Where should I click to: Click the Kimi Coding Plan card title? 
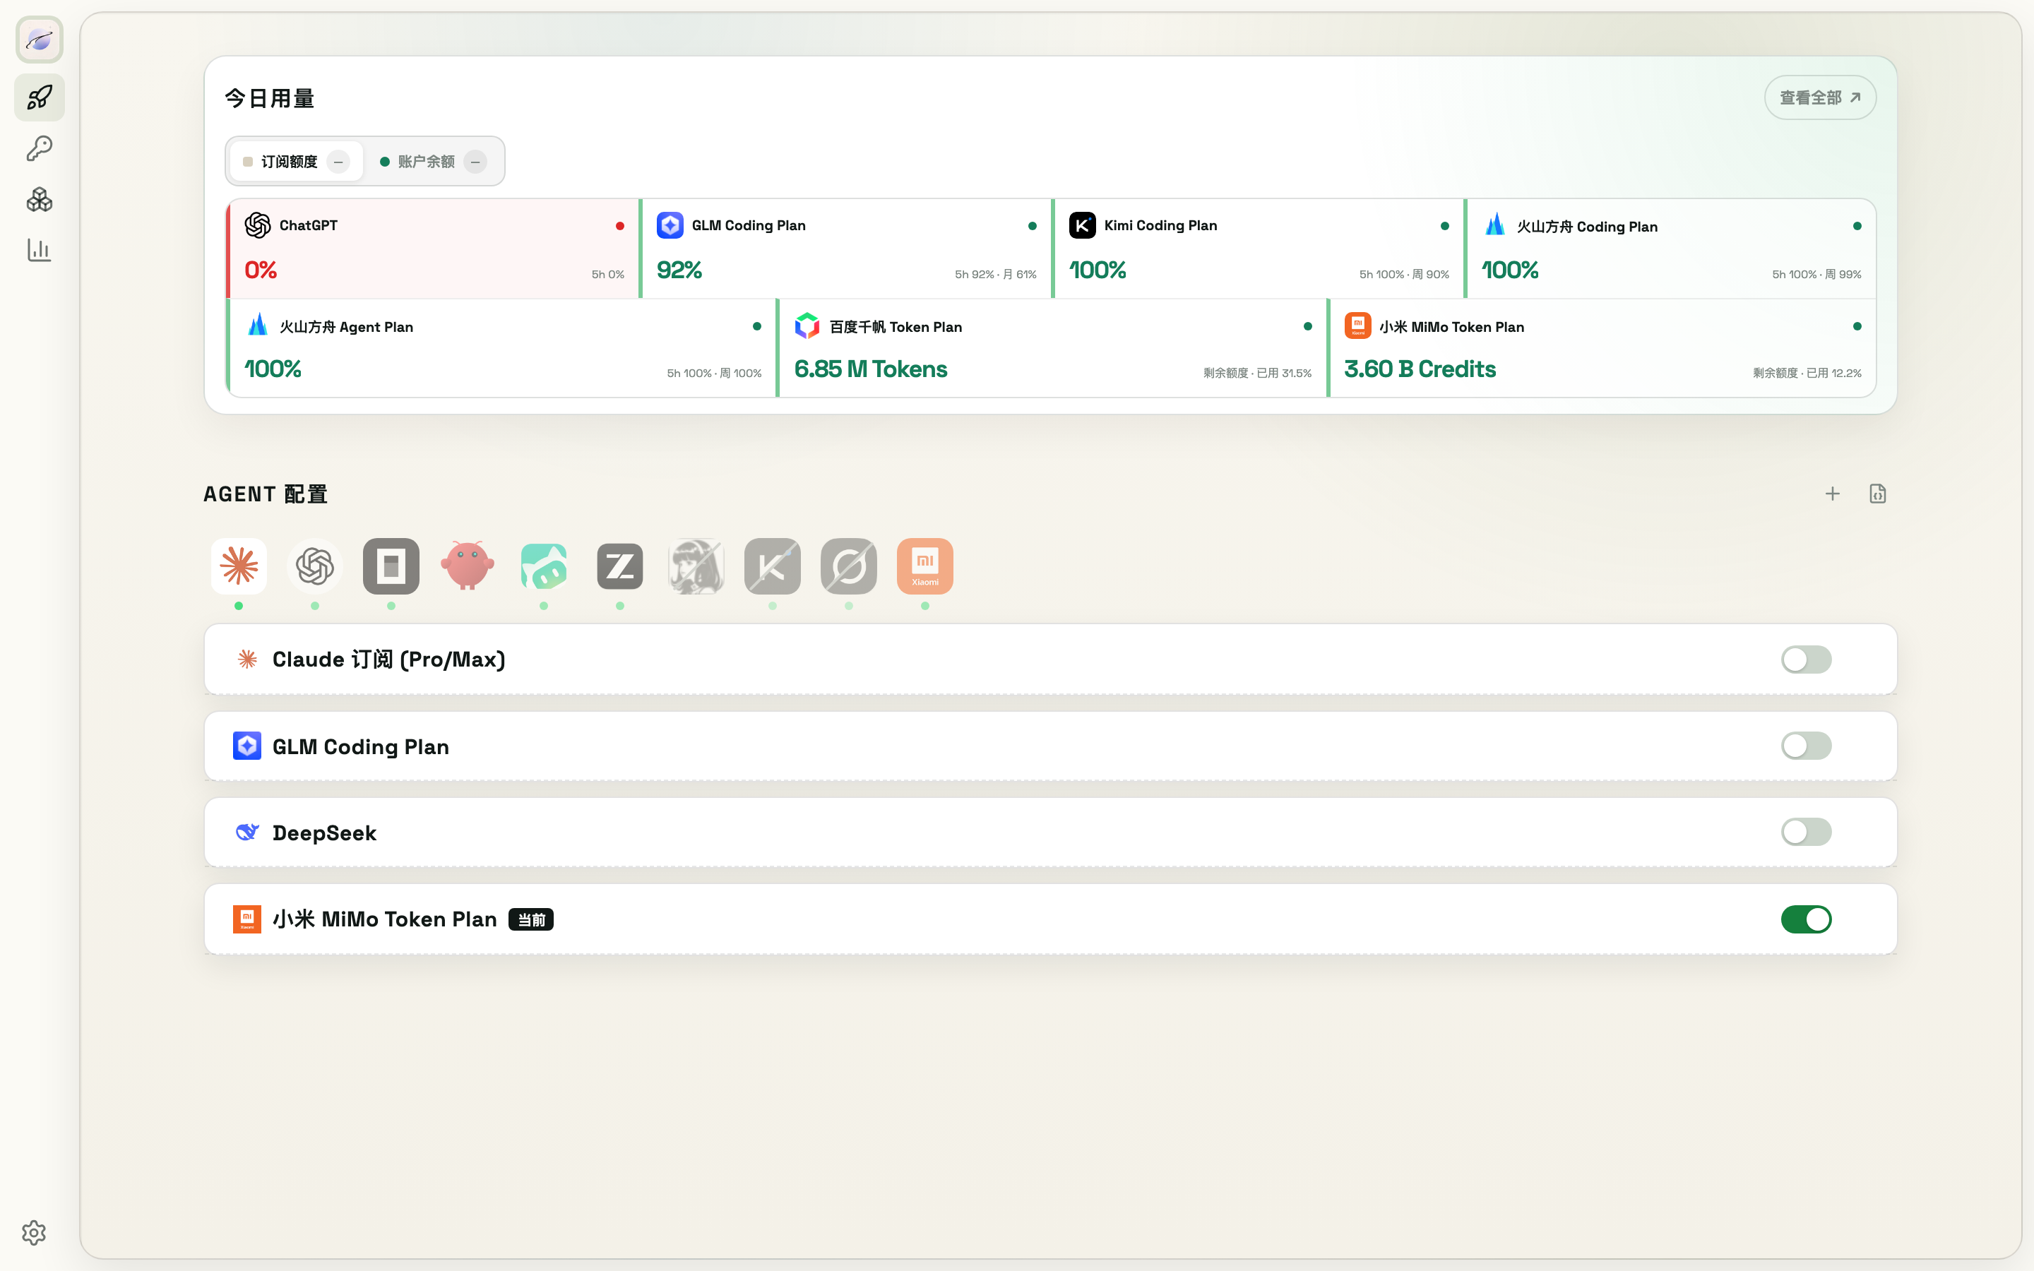pyautogui.click(x=1160, y=225)
